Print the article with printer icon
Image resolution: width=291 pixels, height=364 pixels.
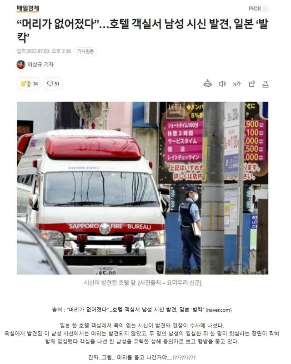tap(266, 84)
